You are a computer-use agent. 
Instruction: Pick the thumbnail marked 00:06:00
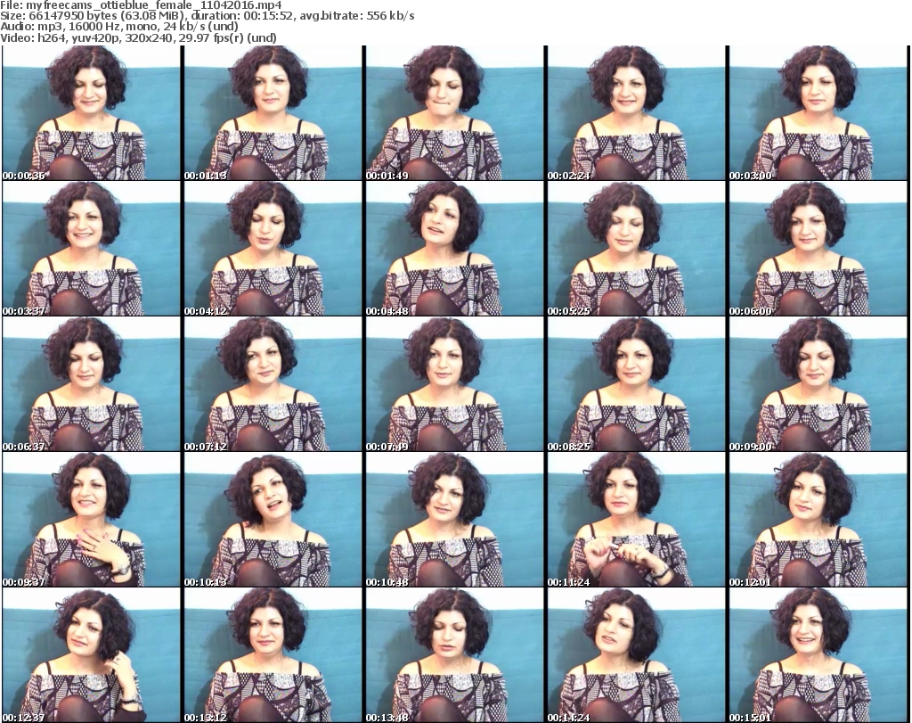[818, 249]
